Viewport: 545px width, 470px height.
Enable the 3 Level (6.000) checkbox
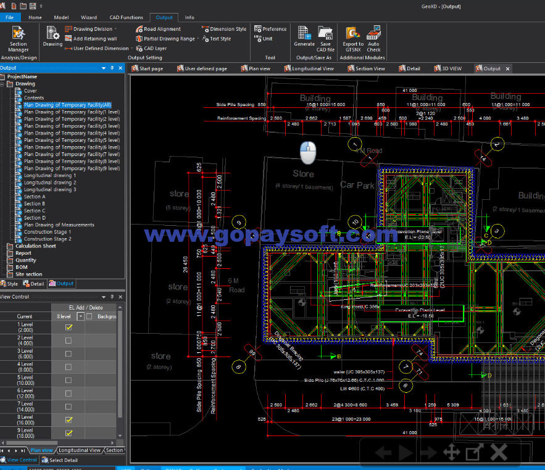69,353
